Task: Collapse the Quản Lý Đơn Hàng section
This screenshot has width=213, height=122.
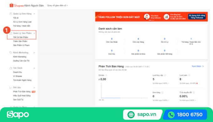Action: [x=34, y=14]
